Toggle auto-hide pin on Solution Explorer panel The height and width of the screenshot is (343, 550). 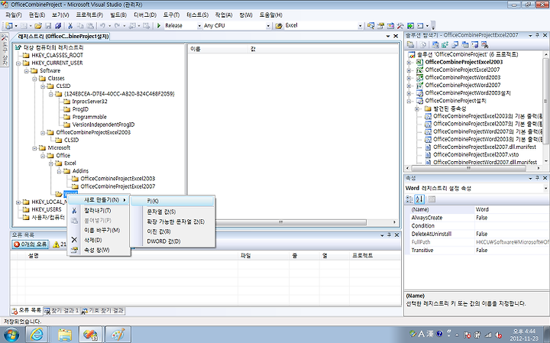(537, 35)
